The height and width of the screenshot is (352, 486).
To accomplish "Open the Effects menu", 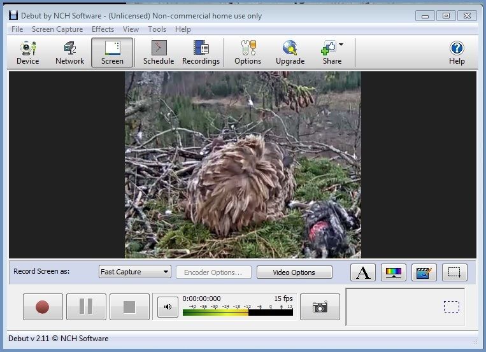I will tap(103, 29).
